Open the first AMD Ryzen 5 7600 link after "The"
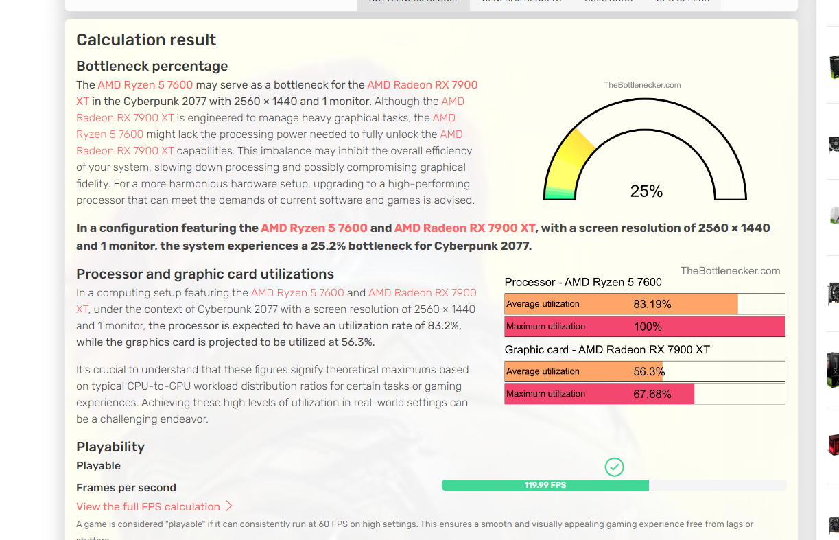839x540 pixels. [x=145, y=84]
